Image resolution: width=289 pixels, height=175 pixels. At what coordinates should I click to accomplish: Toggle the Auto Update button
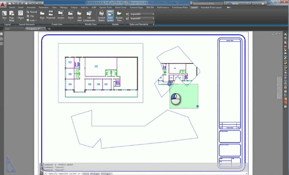coord(110,16)
